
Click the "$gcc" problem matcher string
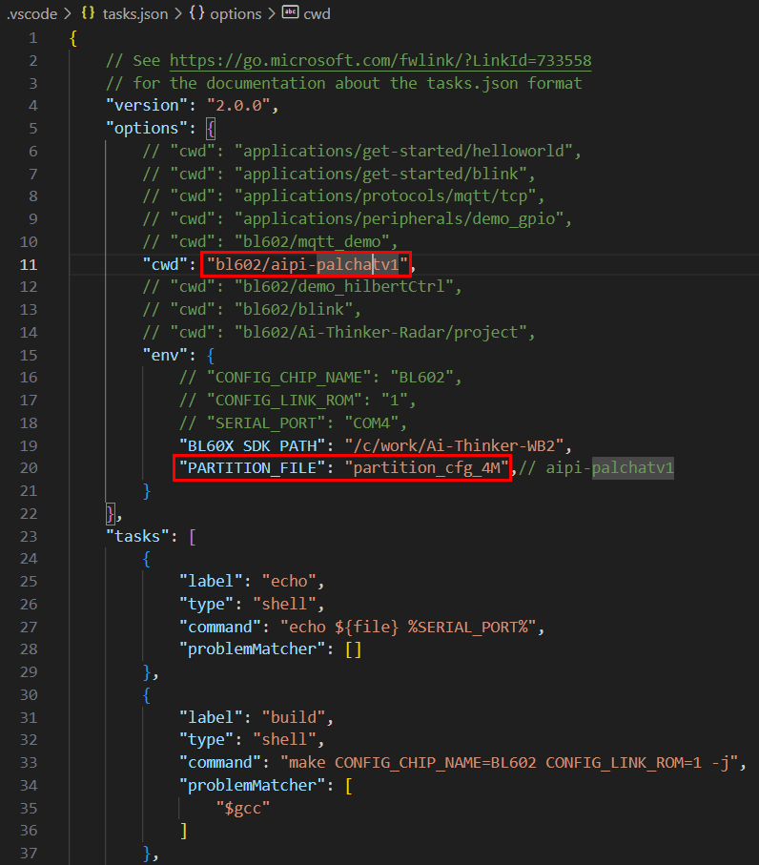click(243, 808)
